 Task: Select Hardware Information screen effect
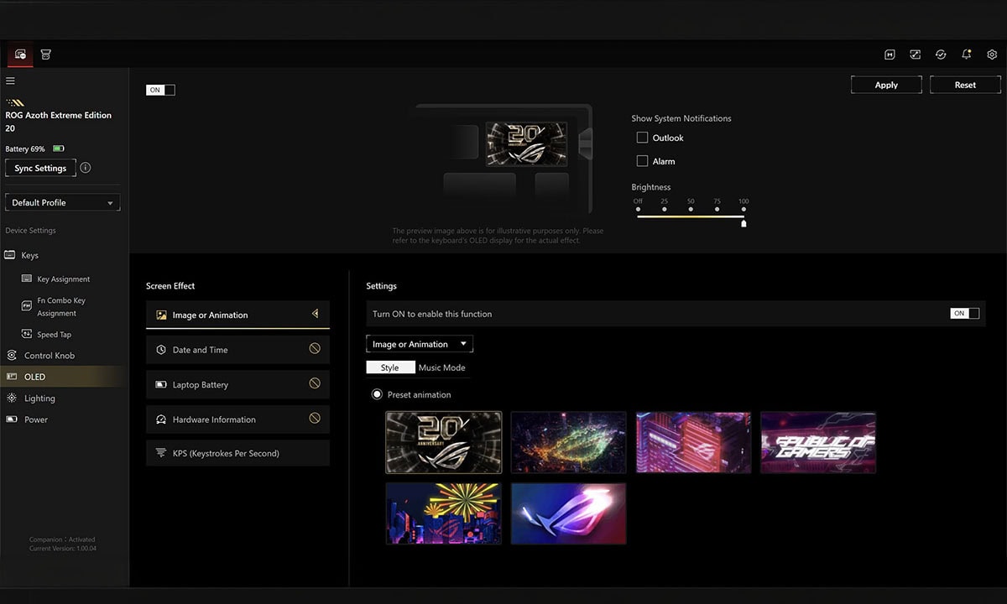click(x=237, y=419)
